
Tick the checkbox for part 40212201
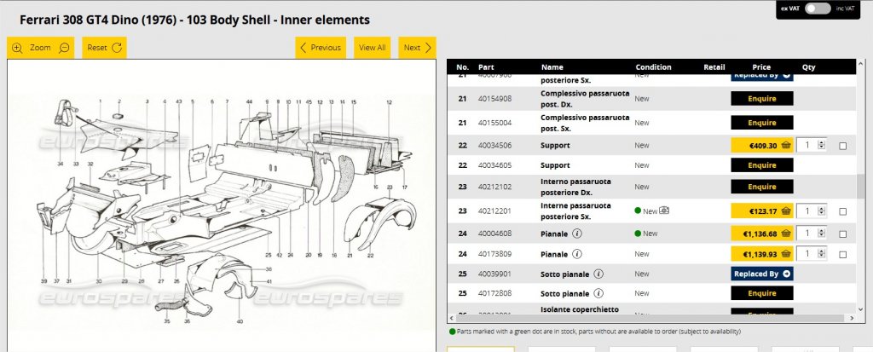(842, 211)
